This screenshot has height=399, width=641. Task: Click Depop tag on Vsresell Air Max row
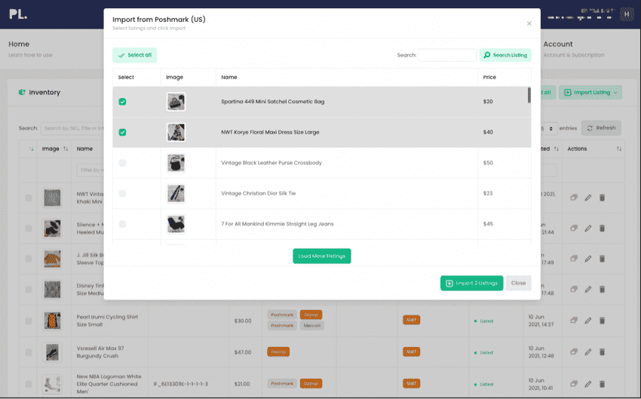[278, 351]
